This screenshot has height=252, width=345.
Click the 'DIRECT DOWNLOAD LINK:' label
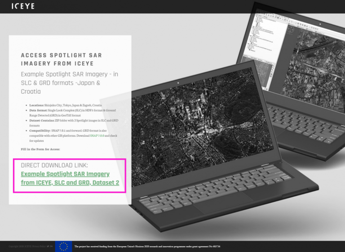click(54, 165)
